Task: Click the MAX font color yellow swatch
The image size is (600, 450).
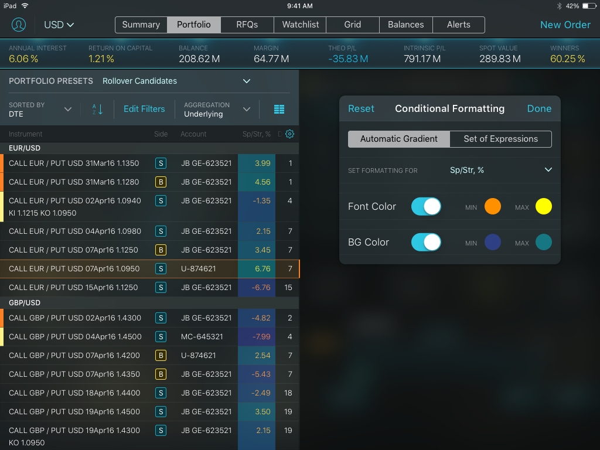Action: tap(543, 206)
